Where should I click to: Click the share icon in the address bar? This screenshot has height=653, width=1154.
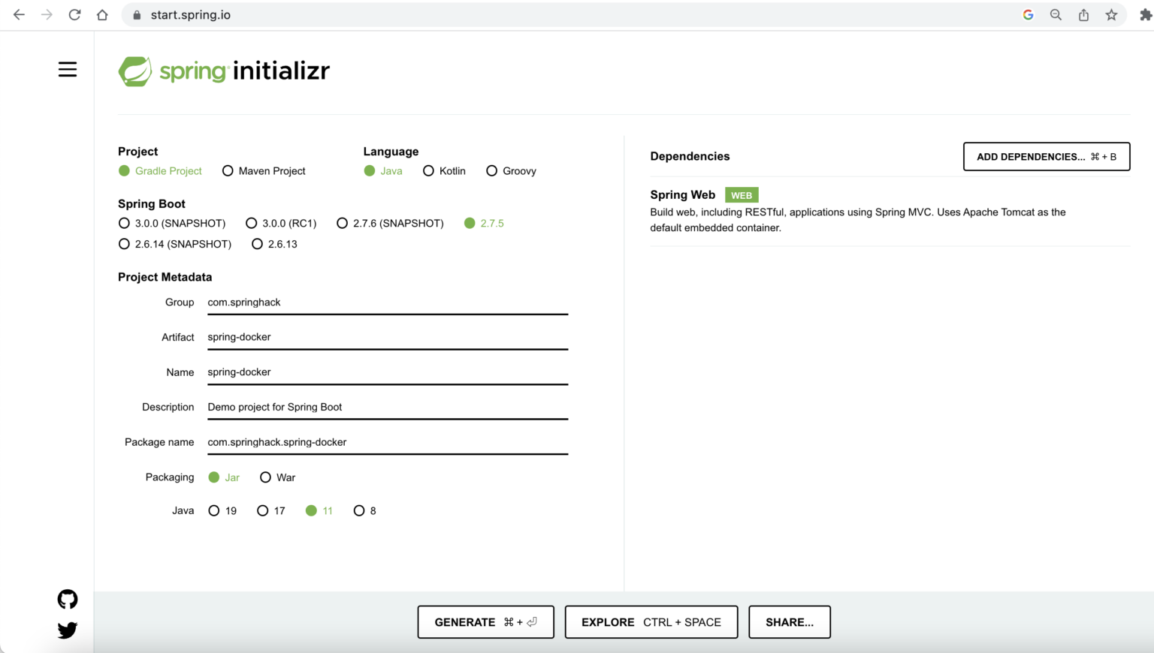tap(1083, 14)
